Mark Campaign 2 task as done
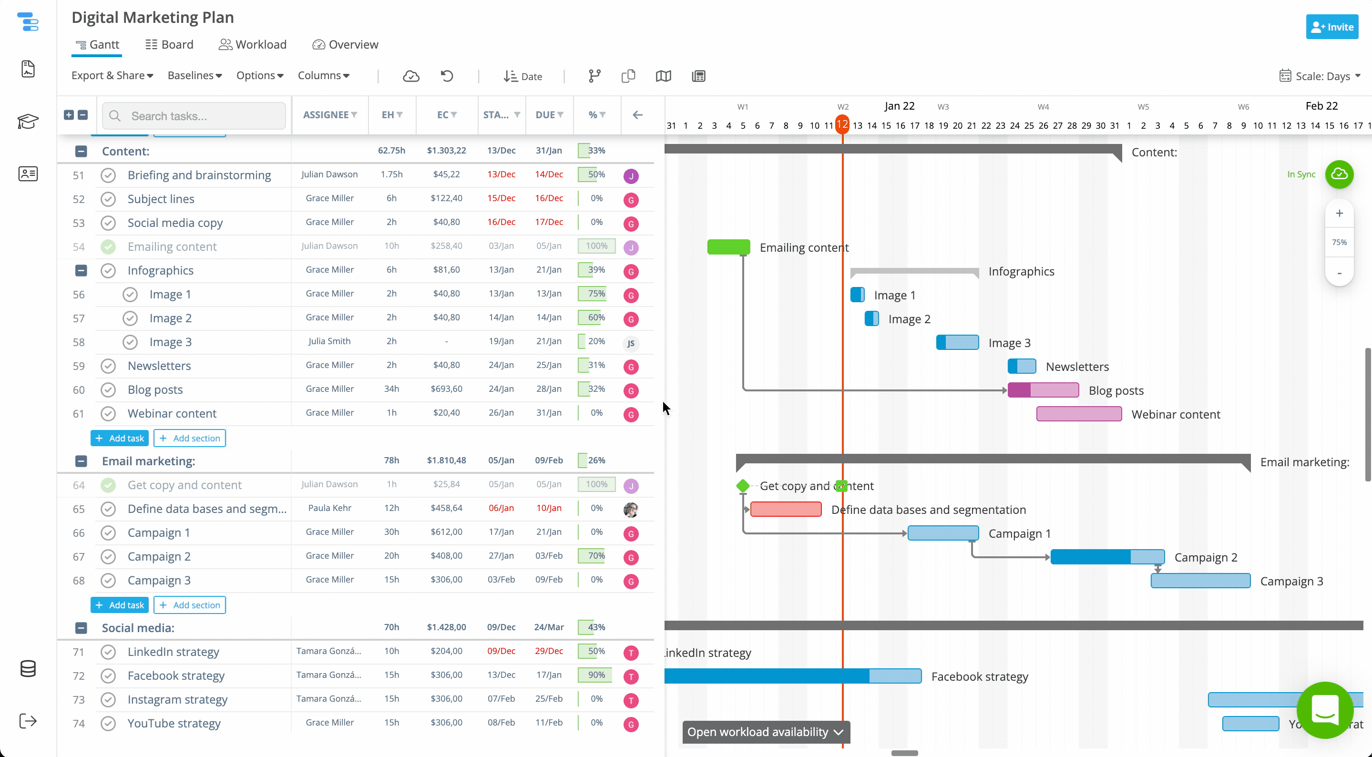 click(108, 557)
